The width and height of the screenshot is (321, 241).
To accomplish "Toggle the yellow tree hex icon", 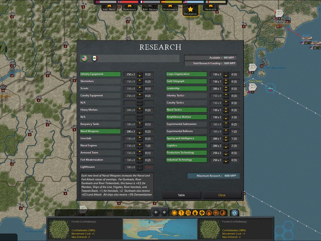I will (x=195, y=213).
